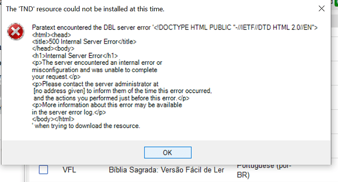Click the 'in the server error log' line
This screenshot has height=182, width=338.
(69, 112)
